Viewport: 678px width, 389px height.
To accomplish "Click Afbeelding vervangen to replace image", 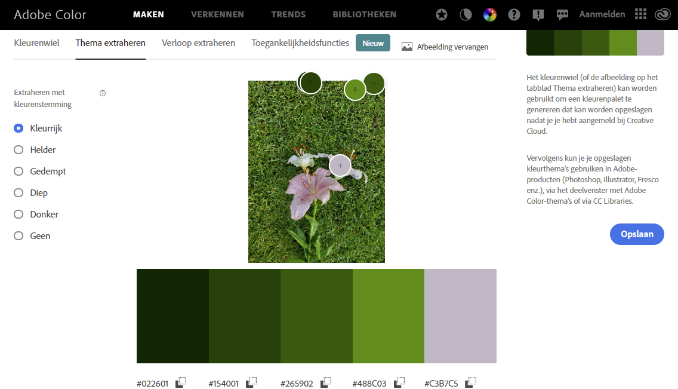I will point(445,47).
